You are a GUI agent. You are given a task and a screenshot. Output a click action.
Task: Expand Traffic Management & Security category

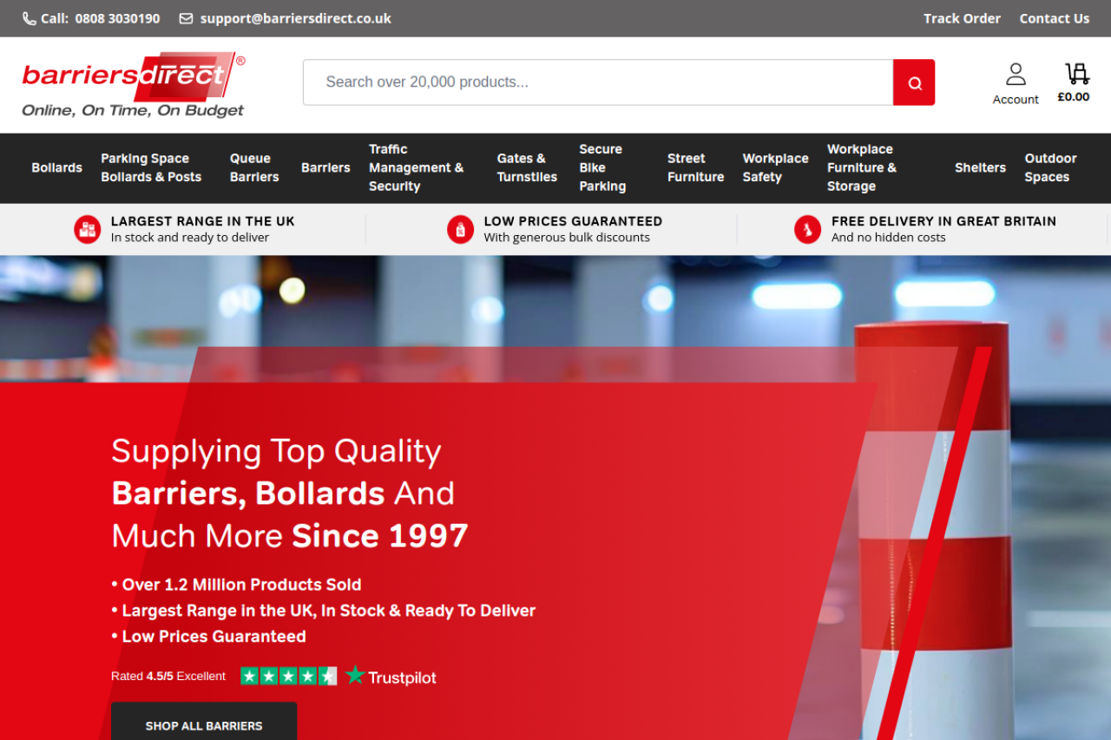coord(416,167)
